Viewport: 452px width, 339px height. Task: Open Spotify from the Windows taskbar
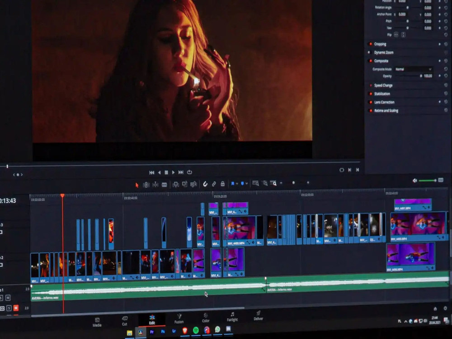pos(195,330)
